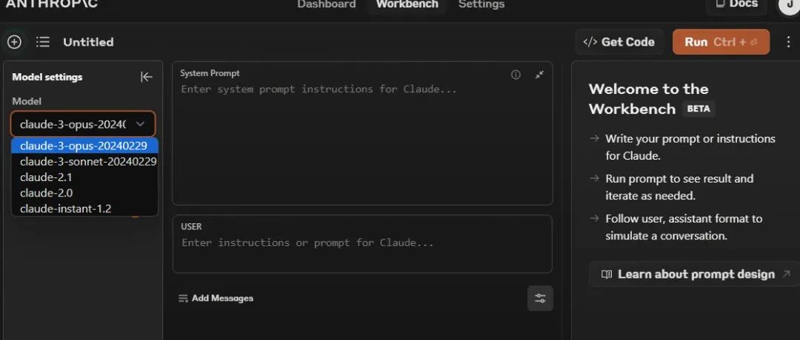Image resolution: width=800 pixels, height=340 pixels.
Task: Go to the Dashboard tab
Action: coord(326,4)
